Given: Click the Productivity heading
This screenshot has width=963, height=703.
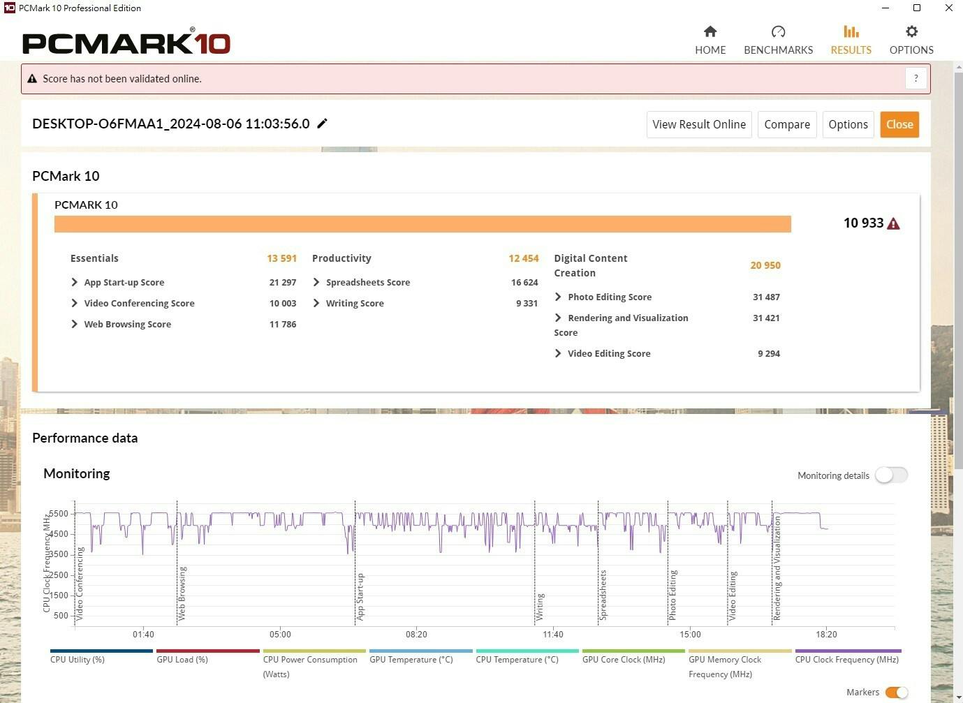Looking at the screenshot, I should (x=341, y=258).
